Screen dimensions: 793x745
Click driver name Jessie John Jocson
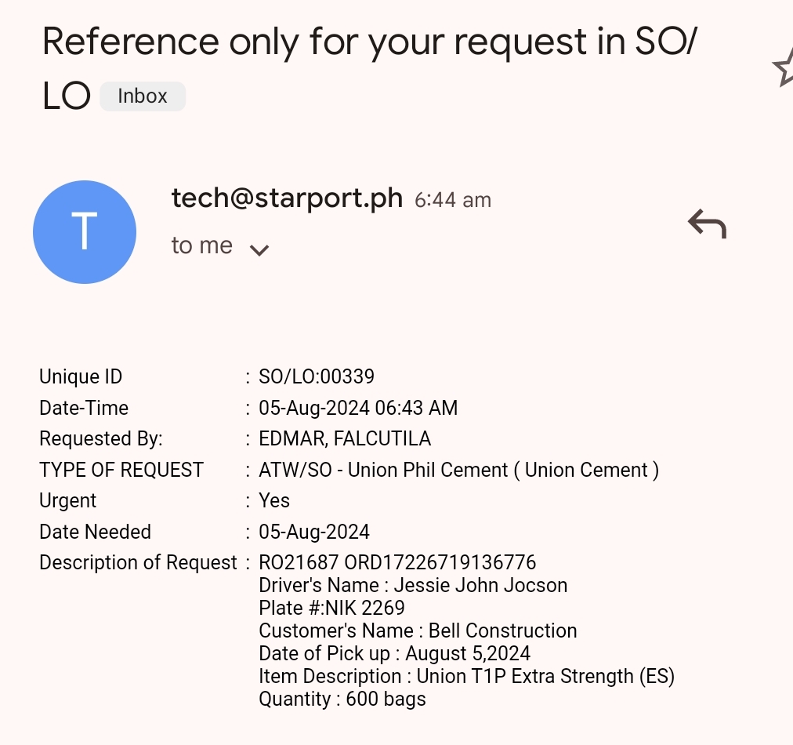tap(480, 586)
